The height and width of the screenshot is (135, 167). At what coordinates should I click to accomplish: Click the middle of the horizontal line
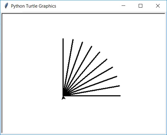click(x=92, y=96)
